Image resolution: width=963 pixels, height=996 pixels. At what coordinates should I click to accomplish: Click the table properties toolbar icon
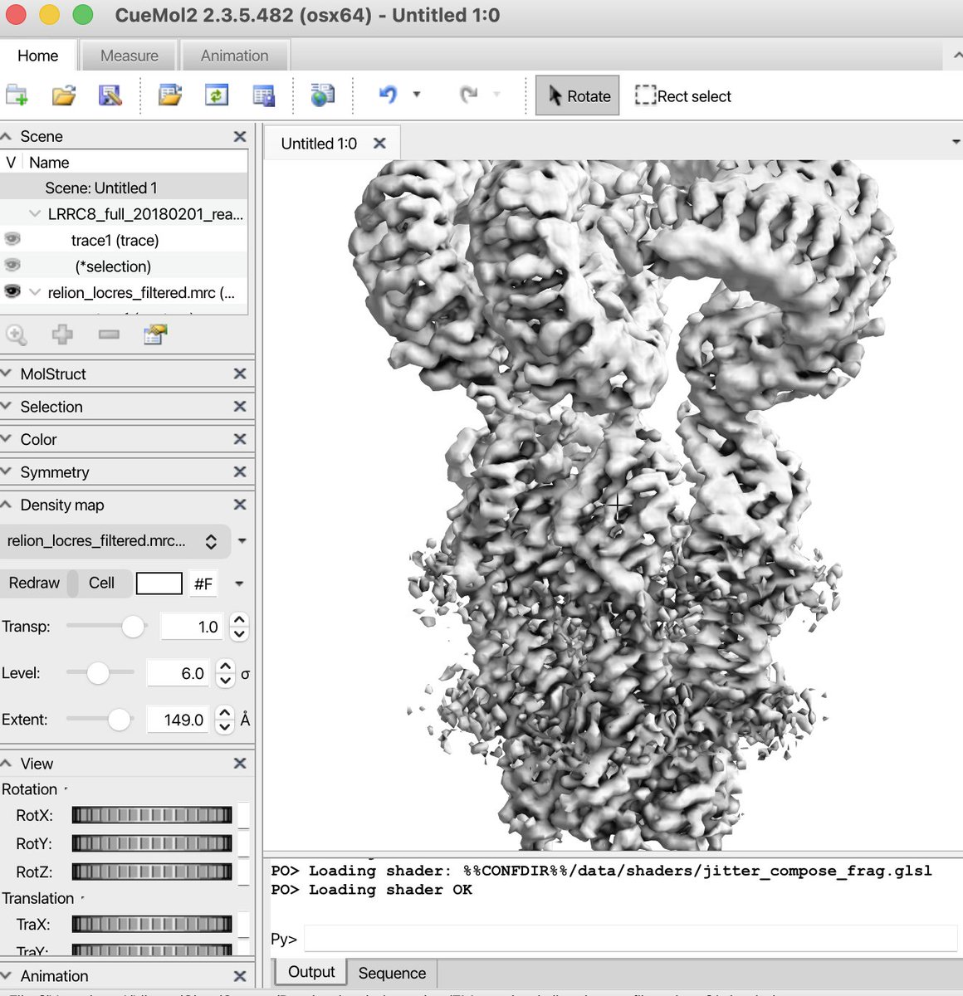tap(264, 95)
